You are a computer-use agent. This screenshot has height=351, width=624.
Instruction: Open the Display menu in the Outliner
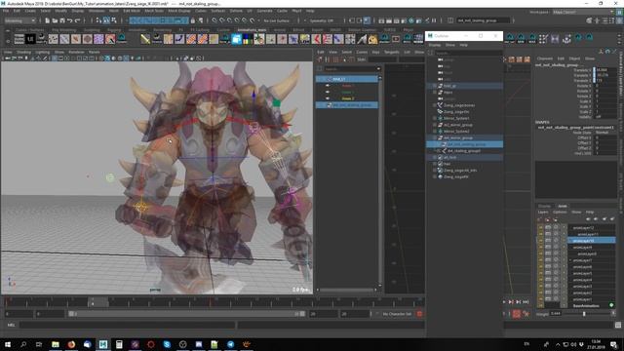coord(435,45)
